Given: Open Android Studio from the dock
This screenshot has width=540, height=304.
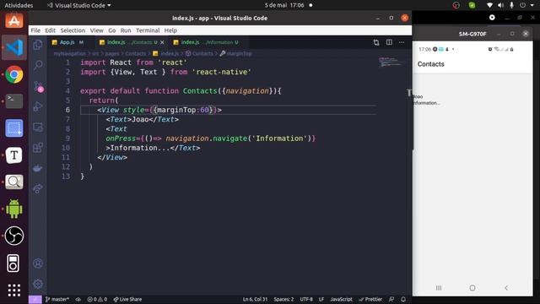Looking at the screenshot, I should pyautogui.click(x=14, y=209).
